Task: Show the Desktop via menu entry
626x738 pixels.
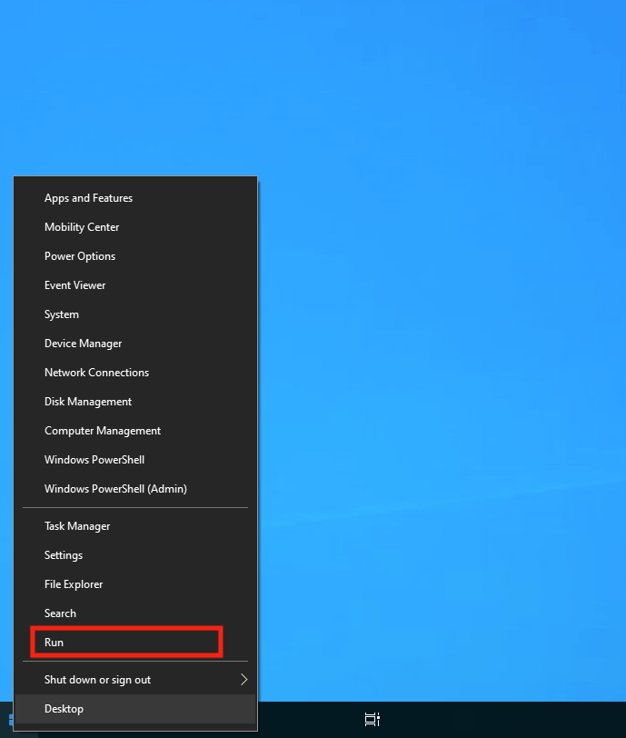Action: 135,709
